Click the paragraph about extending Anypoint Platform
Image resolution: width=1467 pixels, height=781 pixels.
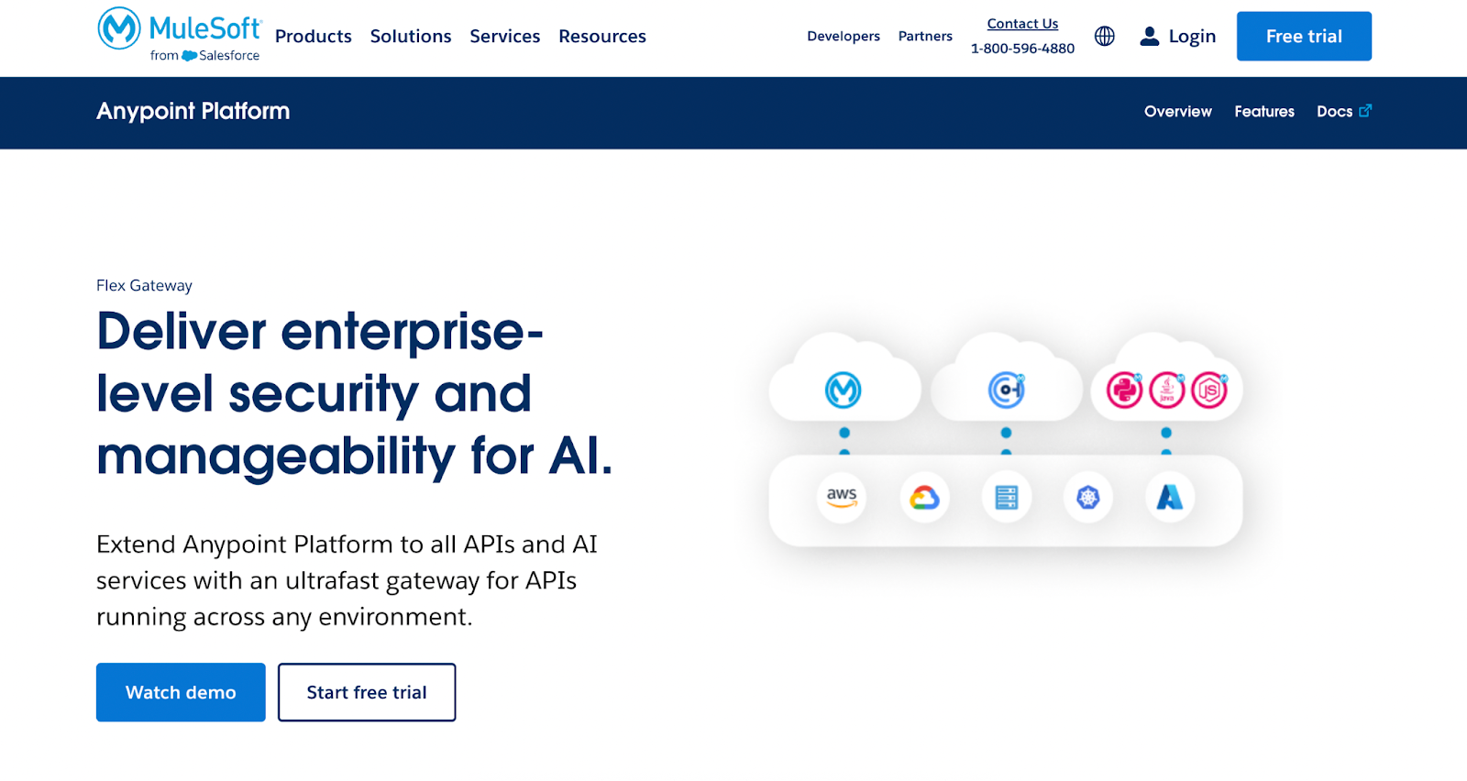tap(347, 580)
